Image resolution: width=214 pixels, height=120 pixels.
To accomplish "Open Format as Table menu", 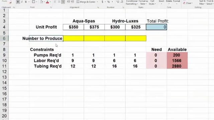I will tap(143, 2).
